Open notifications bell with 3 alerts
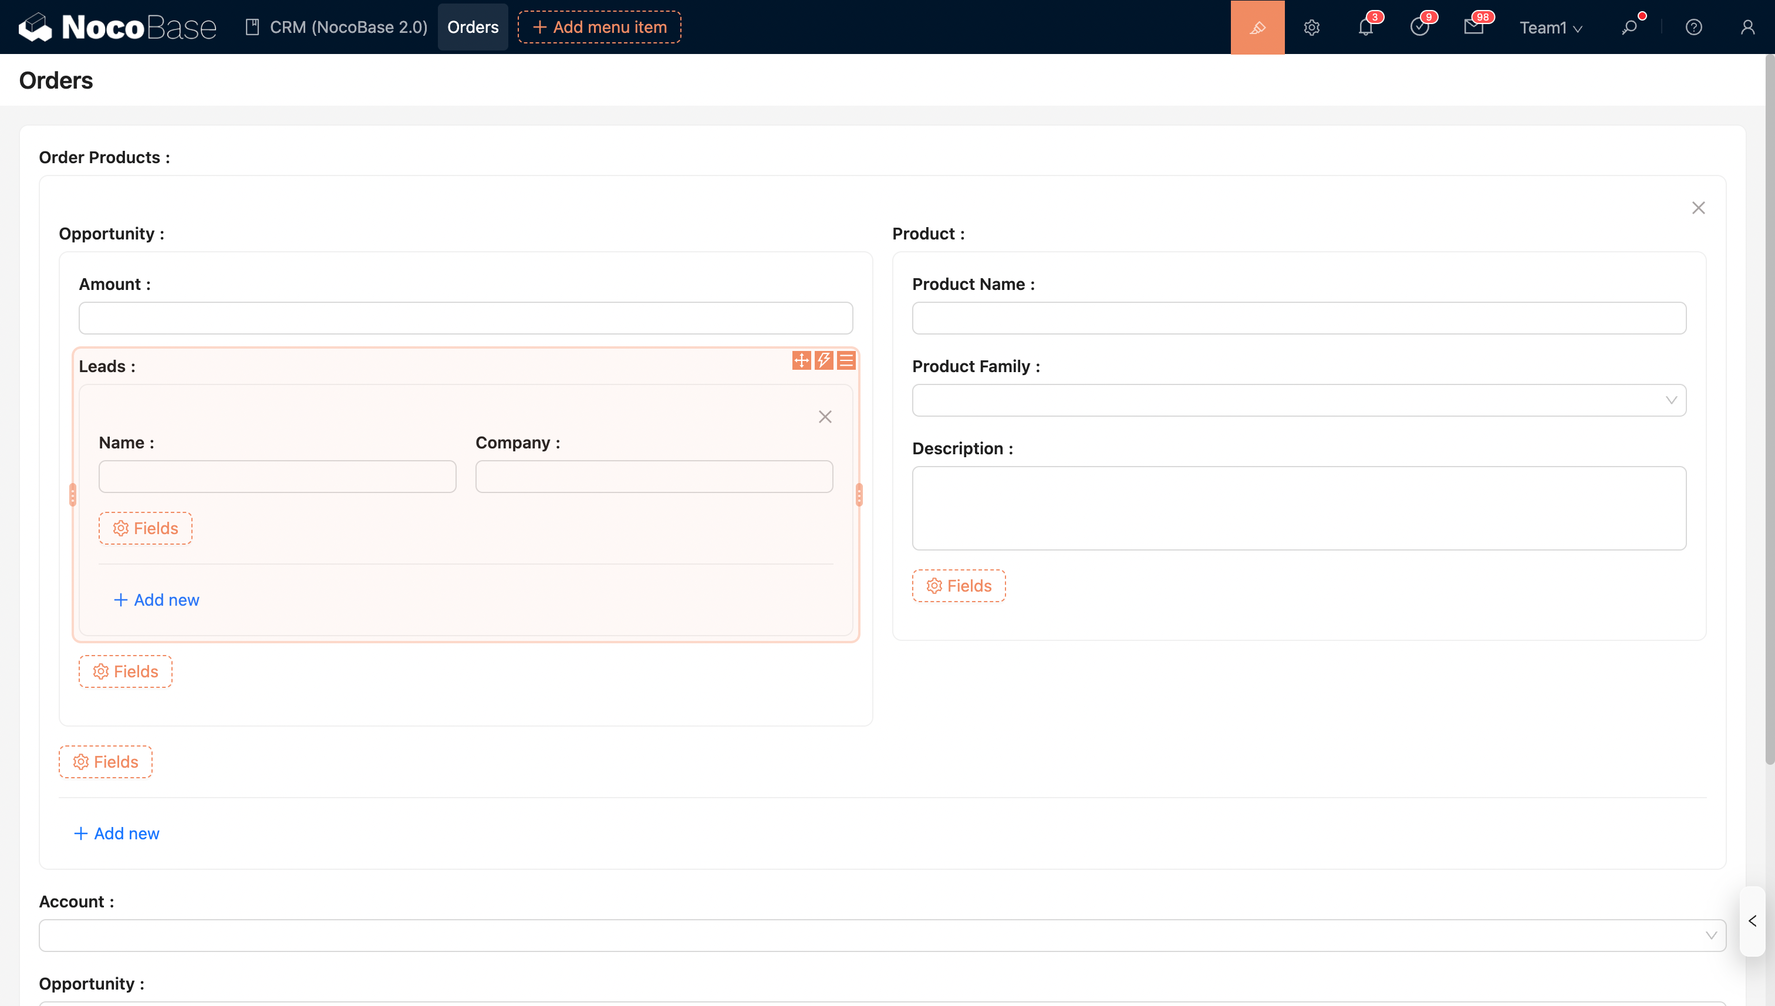Screen dimensions: 1775x1006 pos(1365,27)
